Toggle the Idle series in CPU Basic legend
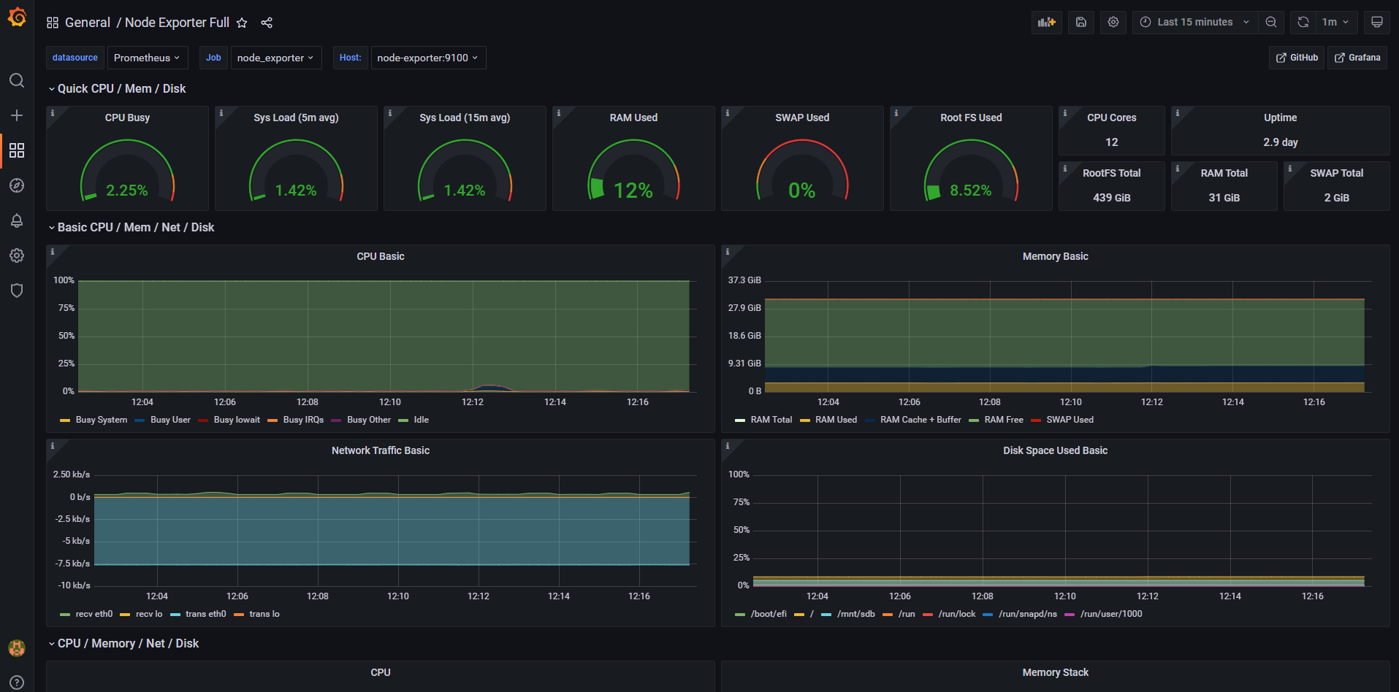The width and height of the screenshot is (1399, 692). click(x=421, y=420)
